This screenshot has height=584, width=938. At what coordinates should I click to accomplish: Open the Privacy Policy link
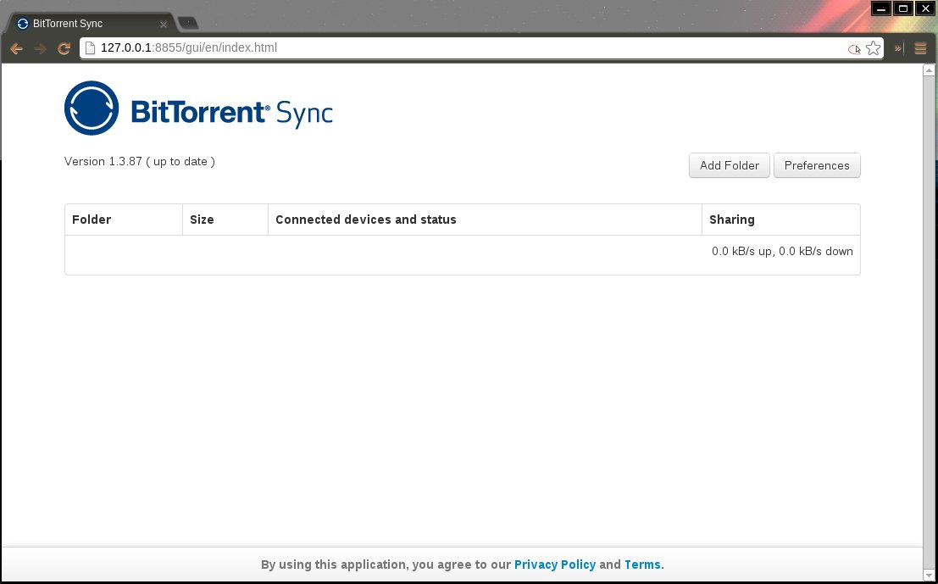coord(555,565)
